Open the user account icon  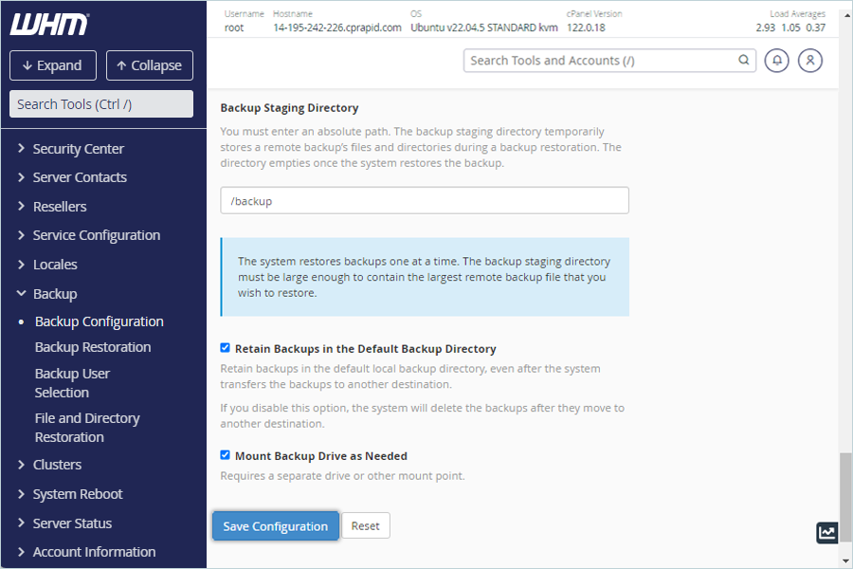810,61
